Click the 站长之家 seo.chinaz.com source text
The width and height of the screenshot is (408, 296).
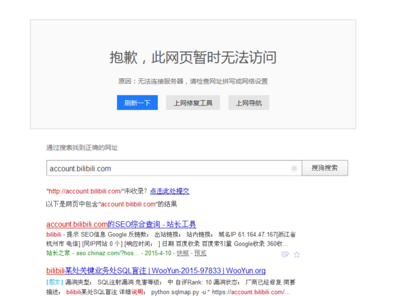[x=92, y=253]
